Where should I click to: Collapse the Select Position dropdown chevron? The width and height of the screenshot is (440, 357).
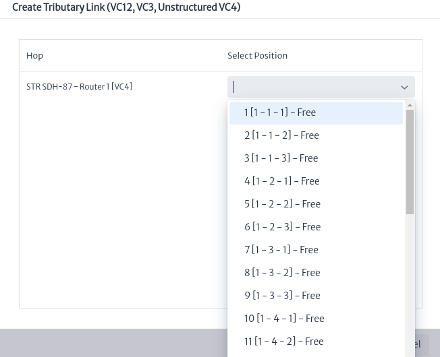pyautogui.click(x=404, y=88)
